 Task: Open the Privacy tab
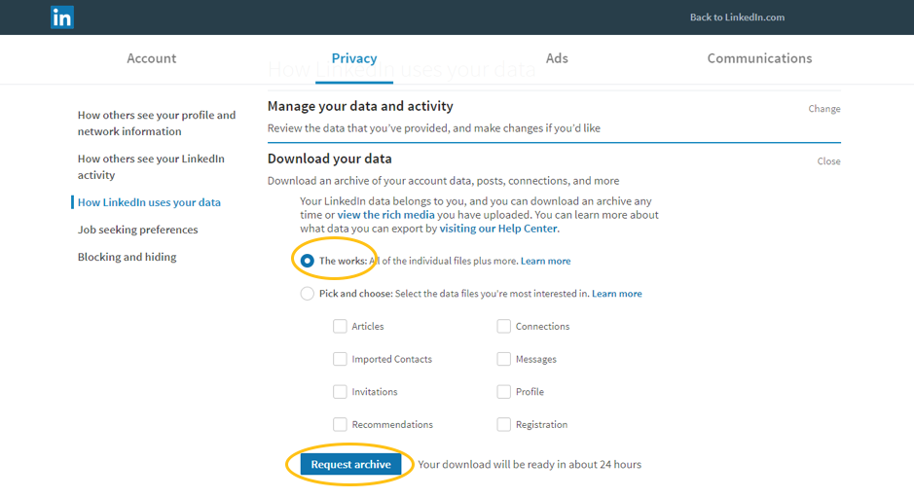click(354, 58)
